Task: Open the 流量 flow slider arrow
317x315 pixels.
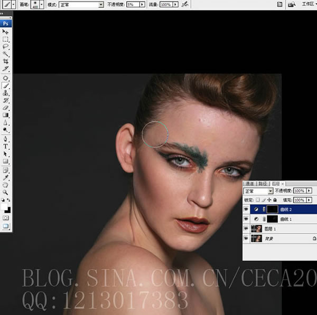Action: pyautogui.click(x=175, y=4)
